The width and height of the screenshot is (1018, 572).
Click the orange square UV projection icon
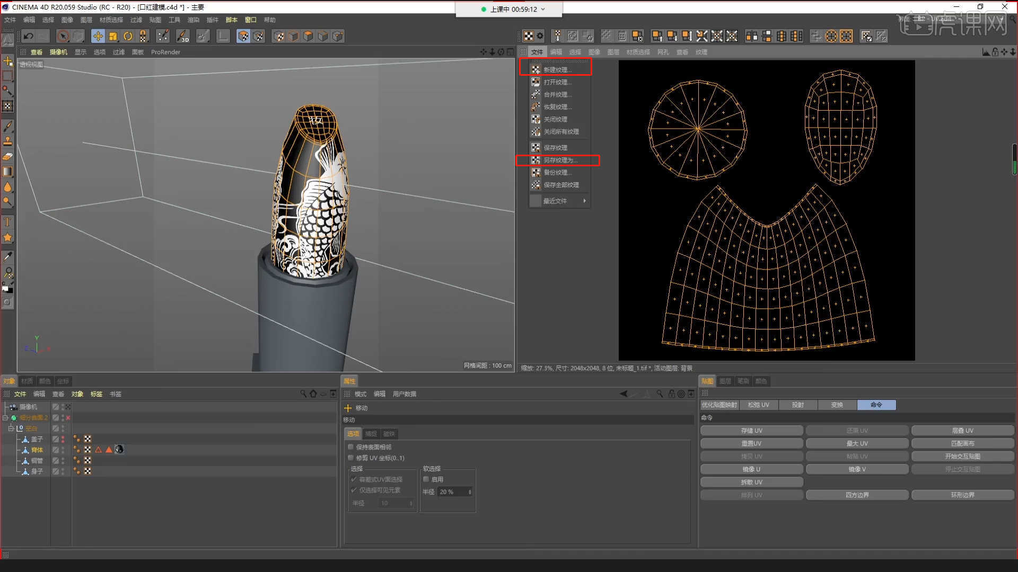pos(846,36)
